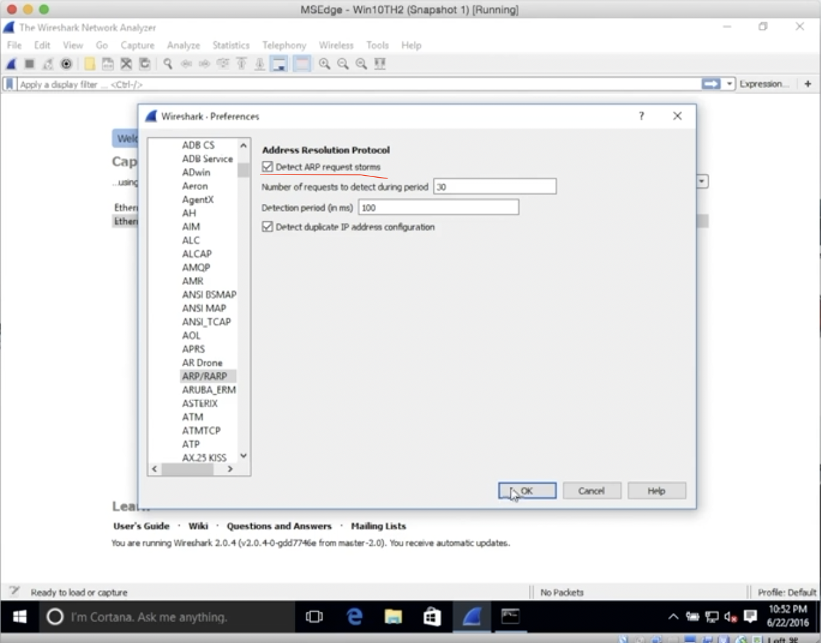
Task: Apply display filter arrow button
Action: coord(711,84)
